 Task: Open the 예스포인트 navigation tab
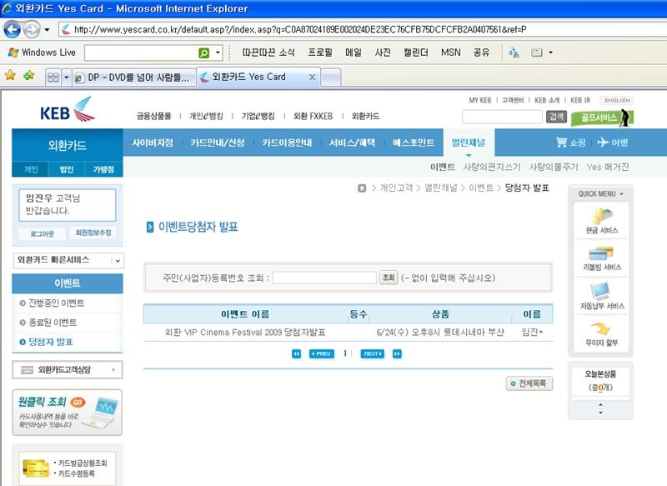coord(413,143)
